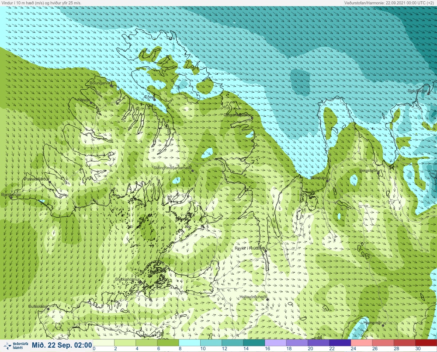
Task: Click the Bergstaðir station marker
Action: click(x=378, y=173)
